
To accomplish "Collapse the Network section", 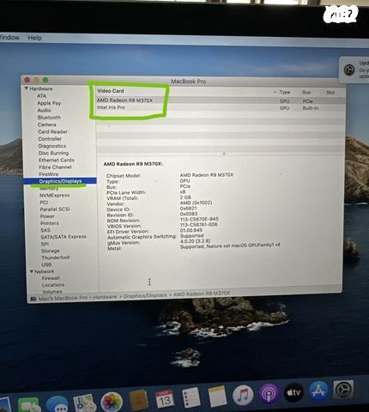I will click(x=32, y=271).
